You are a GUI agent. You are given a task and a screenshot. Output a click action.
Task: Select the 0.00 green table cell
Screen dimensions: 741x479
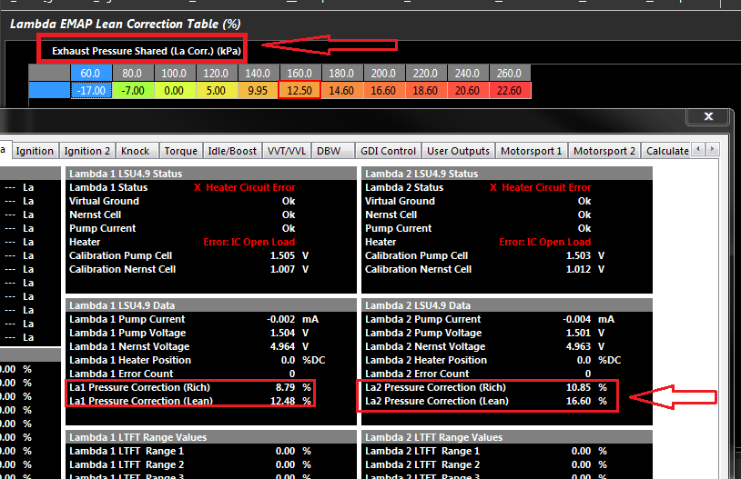[174, 90]
